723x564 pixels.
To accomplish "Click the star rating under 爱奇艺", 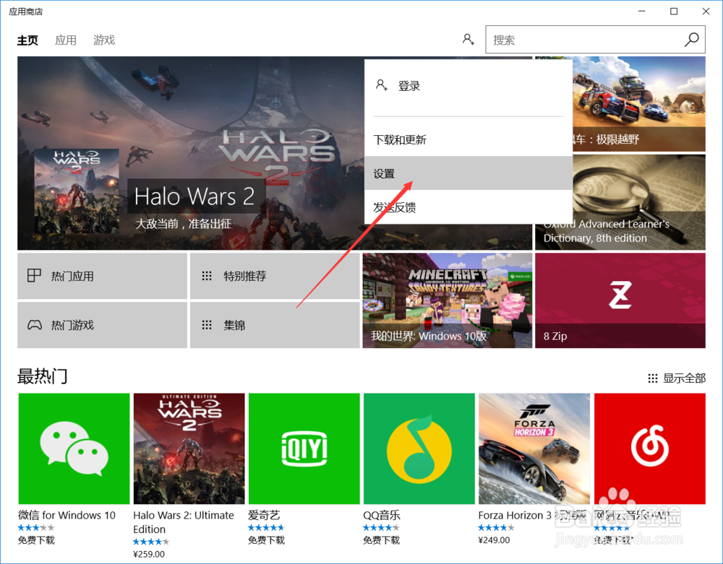I will click(266, 528).
